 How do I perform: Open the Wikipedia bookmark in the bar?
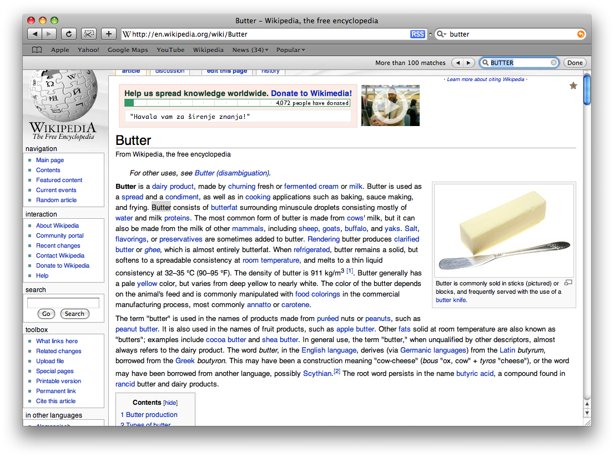click(208, 50)
